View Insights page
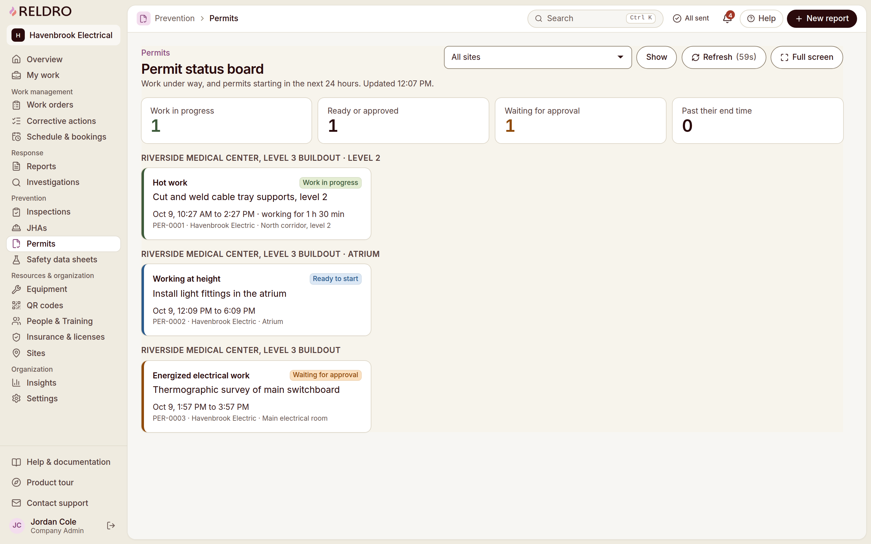Viewport: 871px width, 544px height. (x=63, y=383)
